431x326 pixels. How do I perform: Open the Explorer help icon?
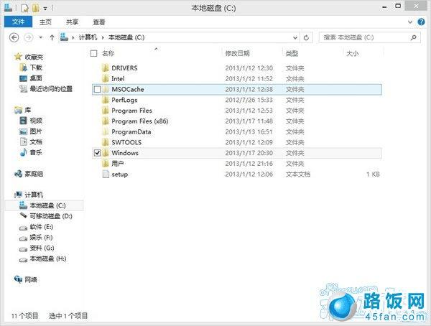421,22
